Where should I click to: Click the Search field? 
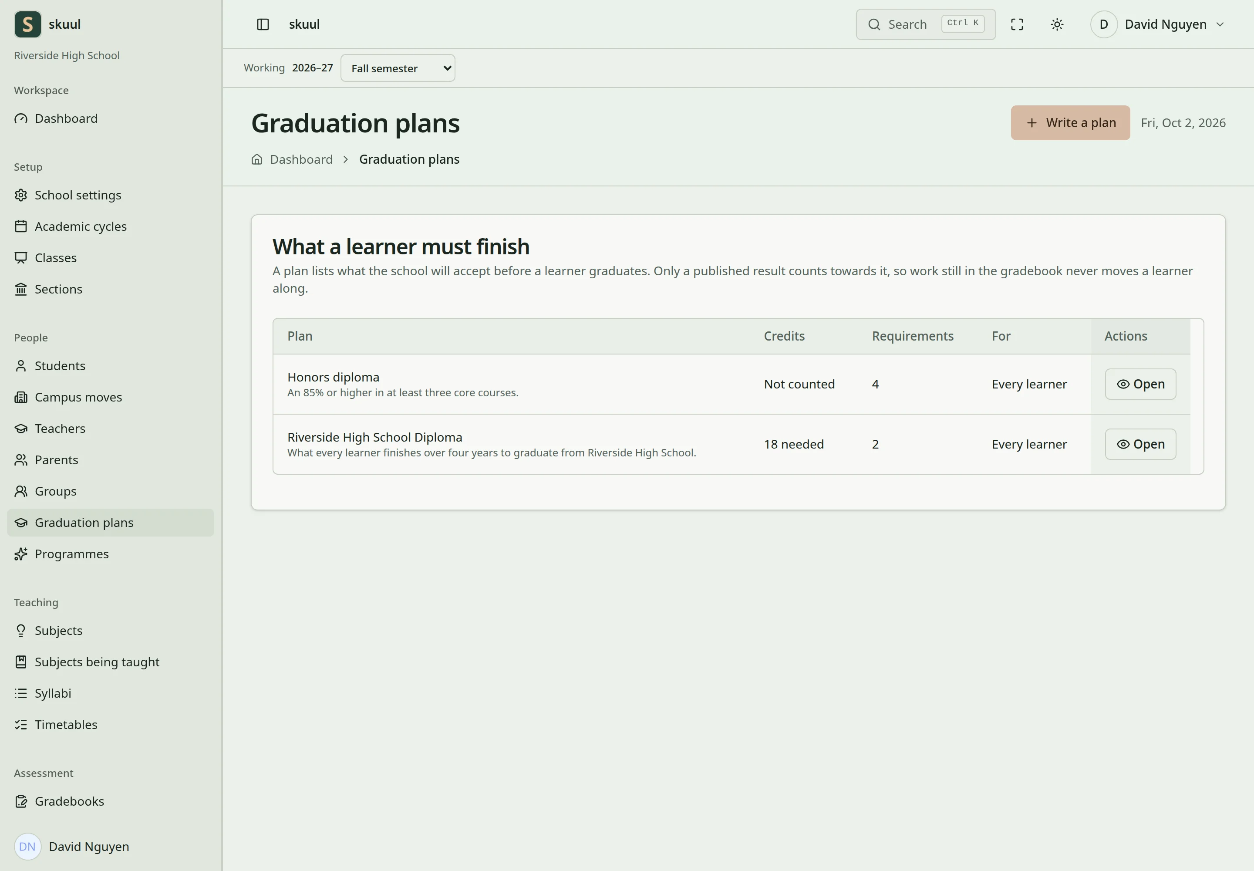coord(926,24)
